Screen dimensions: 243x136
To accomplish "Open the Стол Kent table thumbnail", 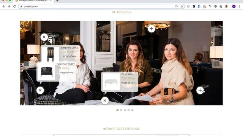I will pos(111,82).
